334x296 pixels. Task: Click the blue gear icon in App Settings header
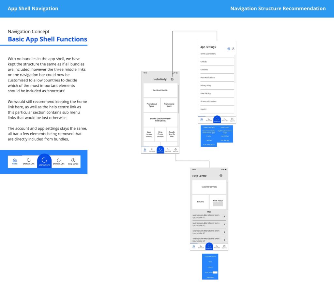point(229,49)
